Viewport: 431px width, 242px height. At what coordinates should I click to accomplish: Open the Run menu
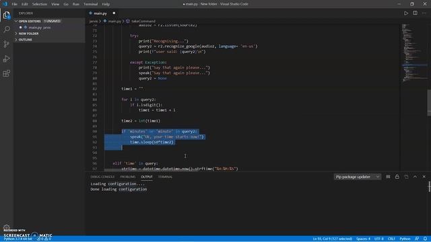coord(76,4)
